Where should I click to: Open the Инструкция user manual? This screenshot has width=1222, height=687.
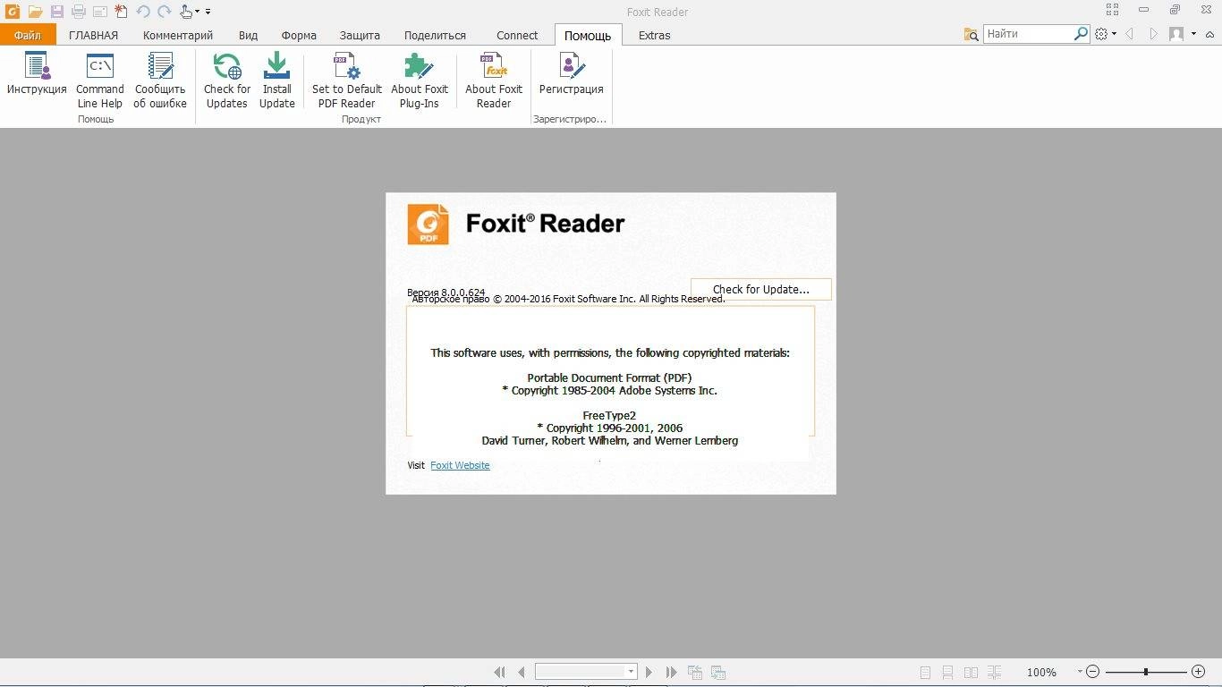click(37, 74)
